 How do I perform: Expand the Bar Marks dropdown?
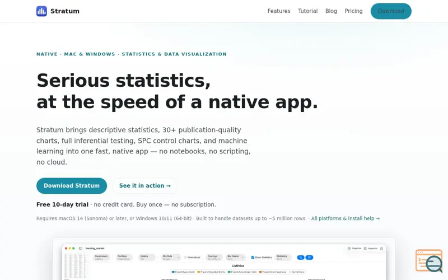coord(235,258)
